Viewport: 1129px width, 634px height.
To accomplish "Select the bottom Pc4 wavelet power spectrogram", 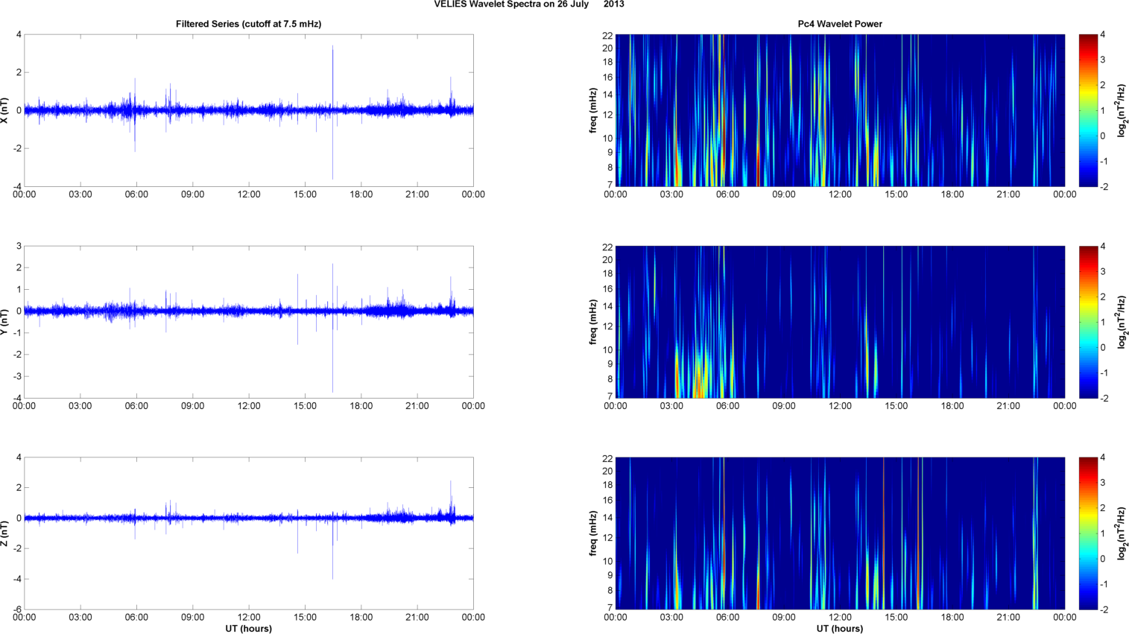I will (x=840, y=533).
